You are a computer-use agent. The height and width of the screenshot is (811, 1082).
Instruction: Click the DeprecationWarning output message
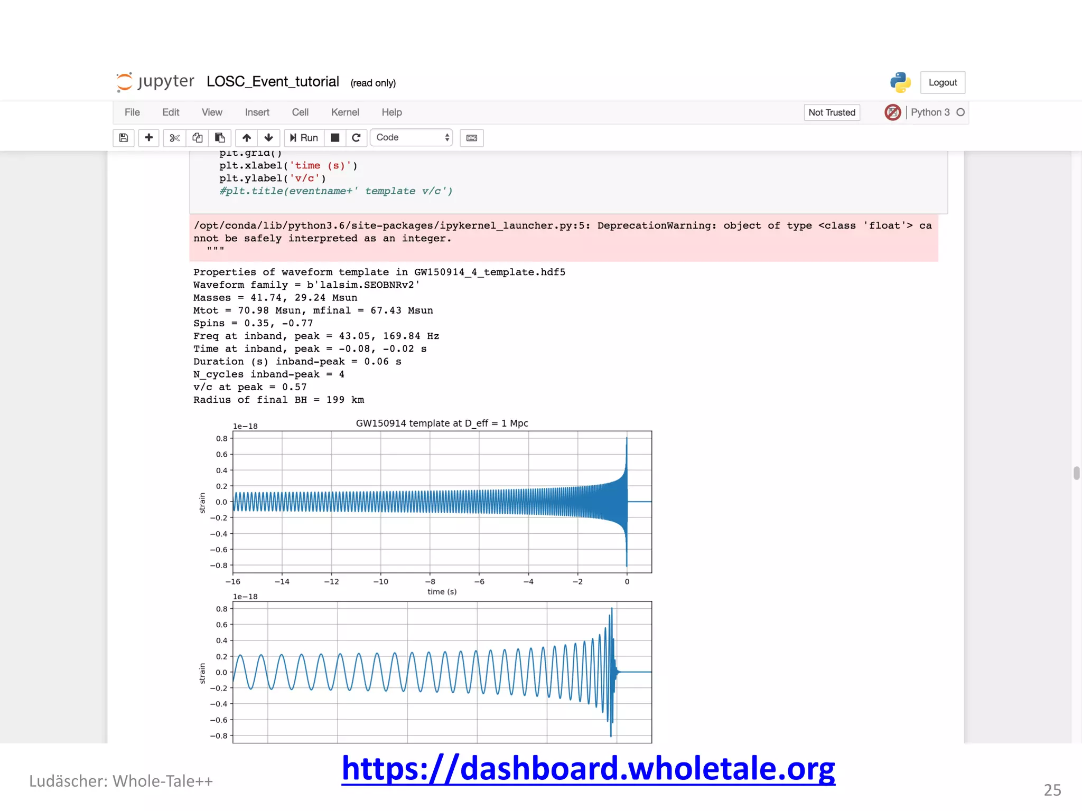pyautogui.click(x=563, y=238)
